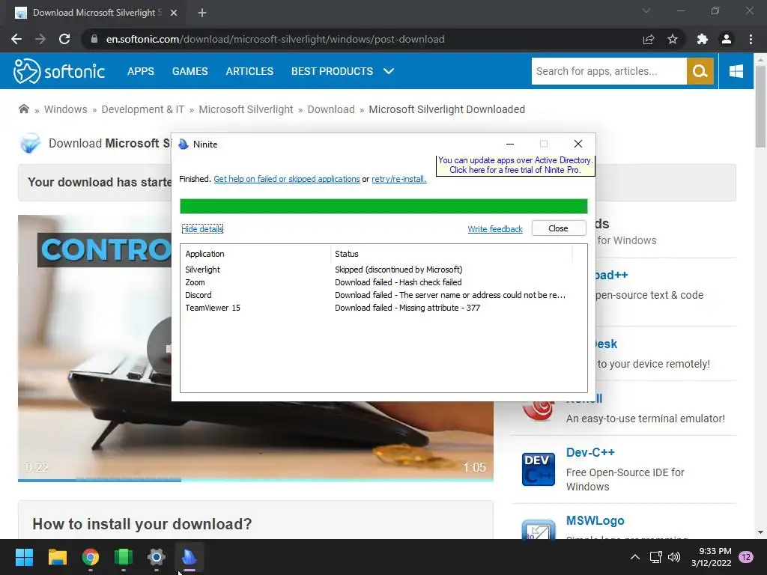Click the browser address bar URL
The width and height of the screenshot is (767, 575).
[276, 39]
